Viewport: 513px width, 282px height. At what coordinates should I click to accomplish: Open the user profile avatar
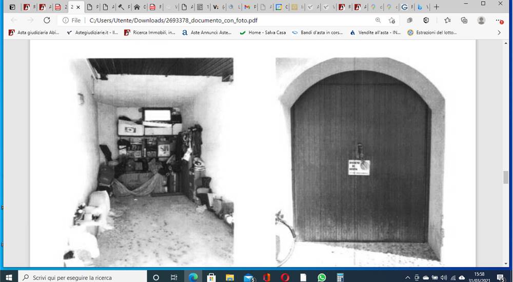(481, 21)
